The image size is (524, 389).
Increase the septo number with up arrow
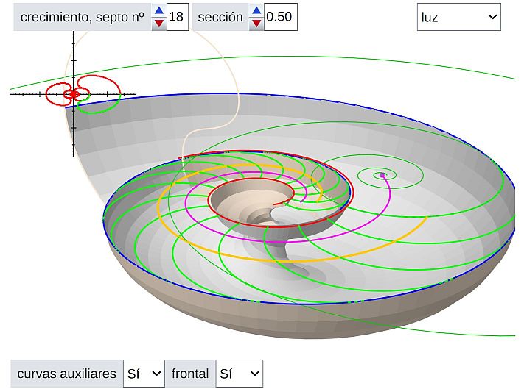[158, 10]
